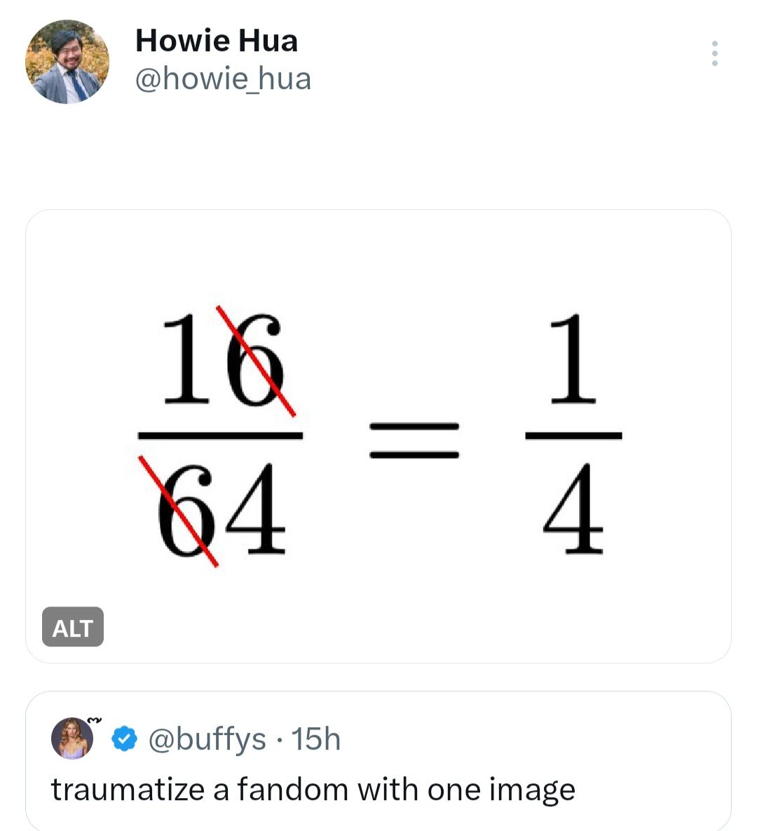Click the Howie Hua display name

coord(216,41)
